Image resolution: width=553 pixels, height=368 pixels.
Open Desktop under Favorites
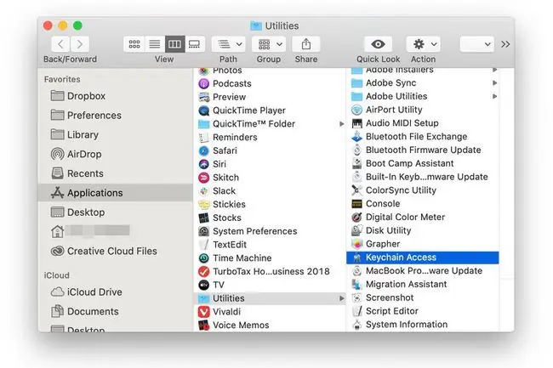115,212
